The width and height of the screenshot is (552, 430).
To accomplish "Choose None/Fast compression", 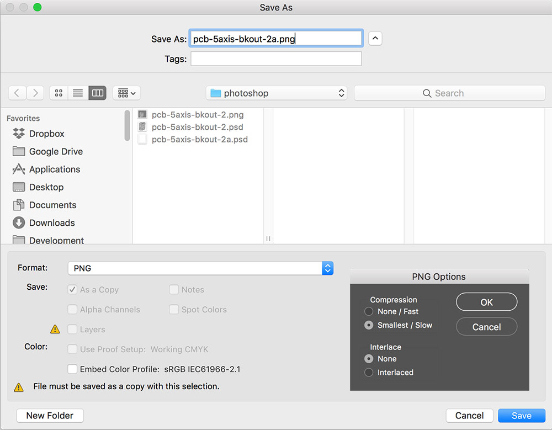I will pos(369,311).
